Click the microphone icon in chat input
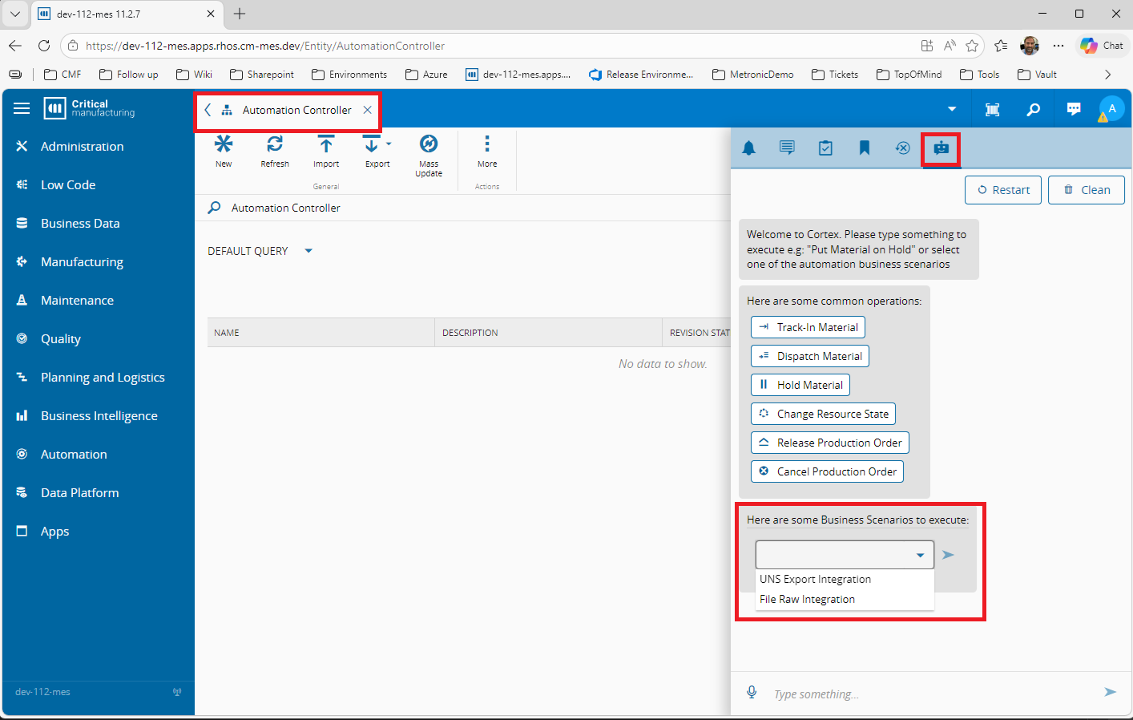Screen dimensions: 1133x720 pos(752,693)
